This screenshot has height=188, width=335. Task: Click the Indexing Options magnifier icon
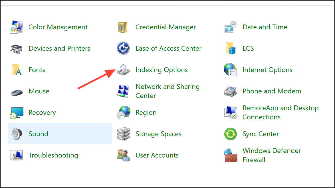[123, 70]
